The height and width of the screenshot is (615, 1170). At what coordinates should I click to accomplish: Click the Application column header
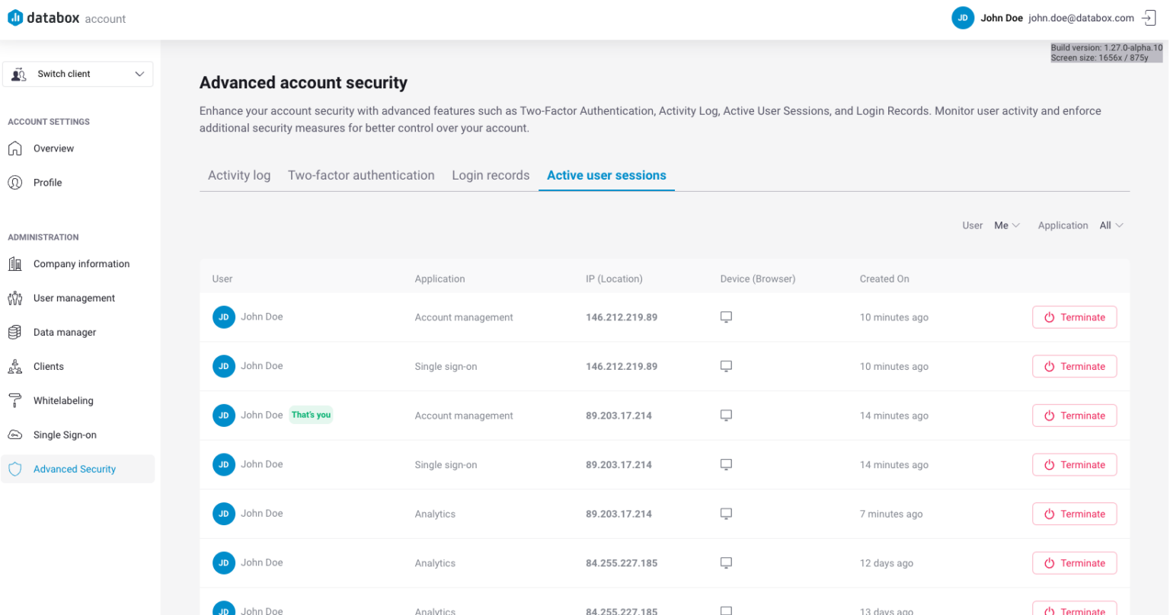[x=440, y=279]
